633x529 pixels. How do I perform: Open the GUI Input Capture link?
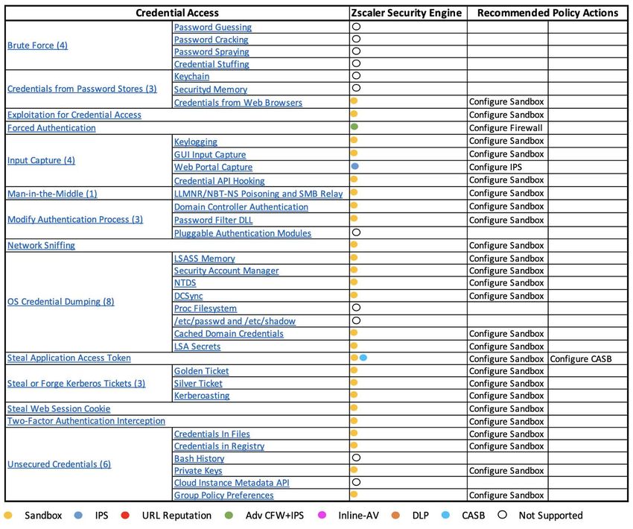tap(210, 155)
